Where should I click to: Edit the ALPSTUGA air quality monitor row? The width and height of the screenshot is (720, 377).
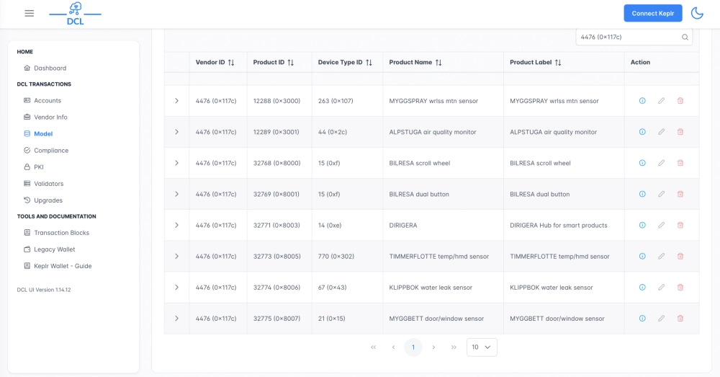click(661, 132)
